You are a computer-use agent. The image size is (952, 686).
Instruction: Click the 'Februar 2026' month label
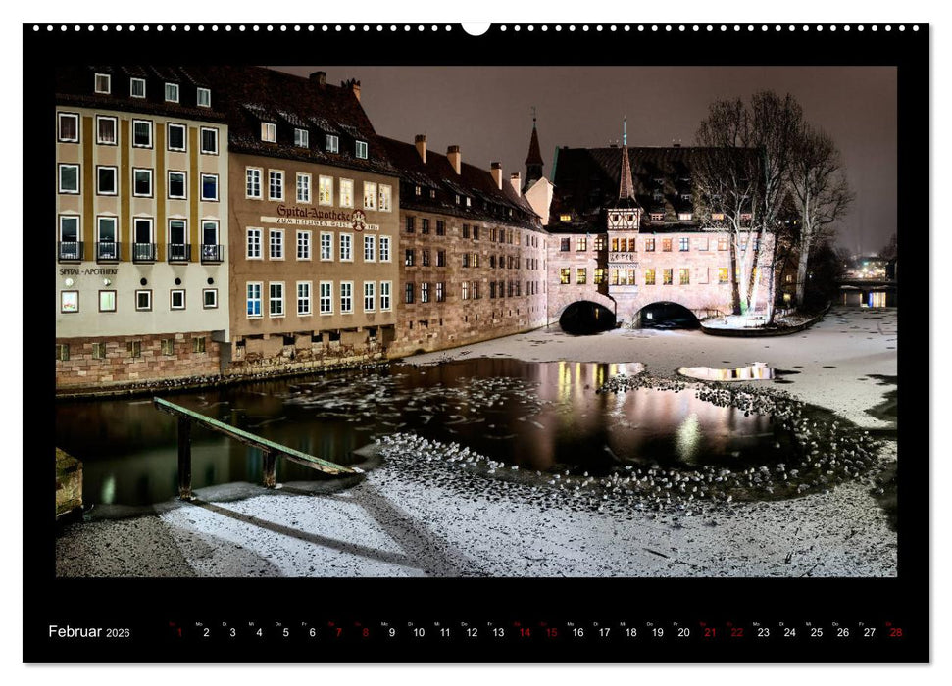pos(88,633)
